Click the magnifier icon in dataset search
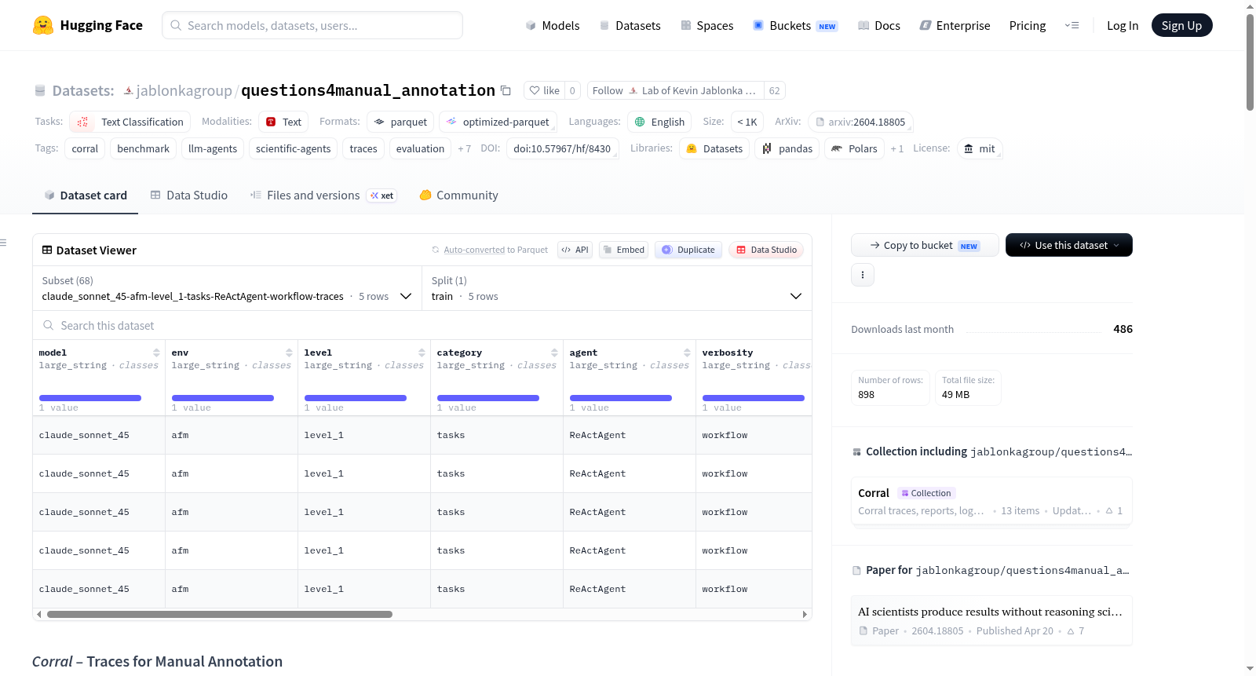The image size is (1256, 676). [x=49, y=326]
